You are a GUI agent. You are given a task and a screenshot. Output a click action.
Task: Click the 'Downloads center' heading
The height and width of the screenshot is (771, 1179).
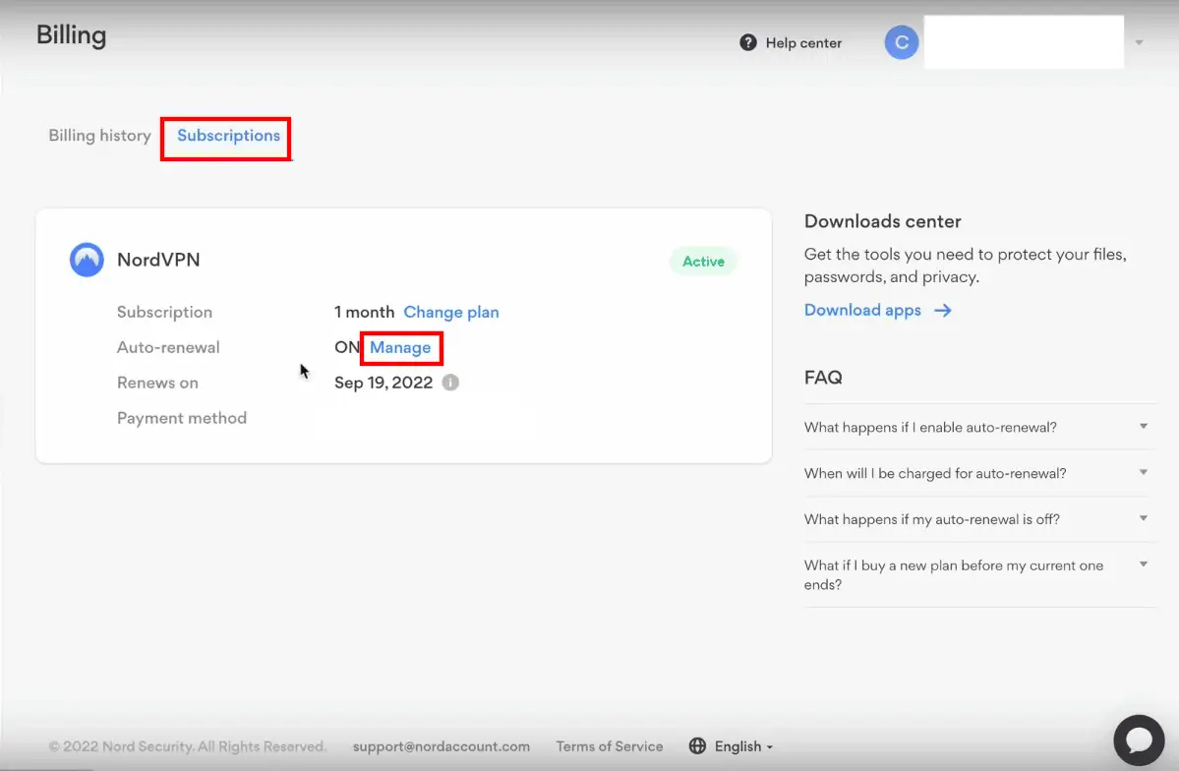pyautogui.click(x=882, y=221)
